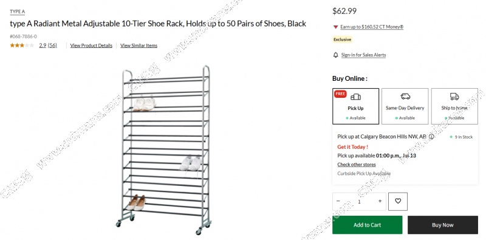Click the shoe rack product image

164,150
